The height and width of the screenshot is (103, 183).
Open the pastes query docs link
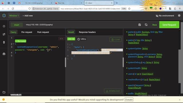click(x=131, y=32)
